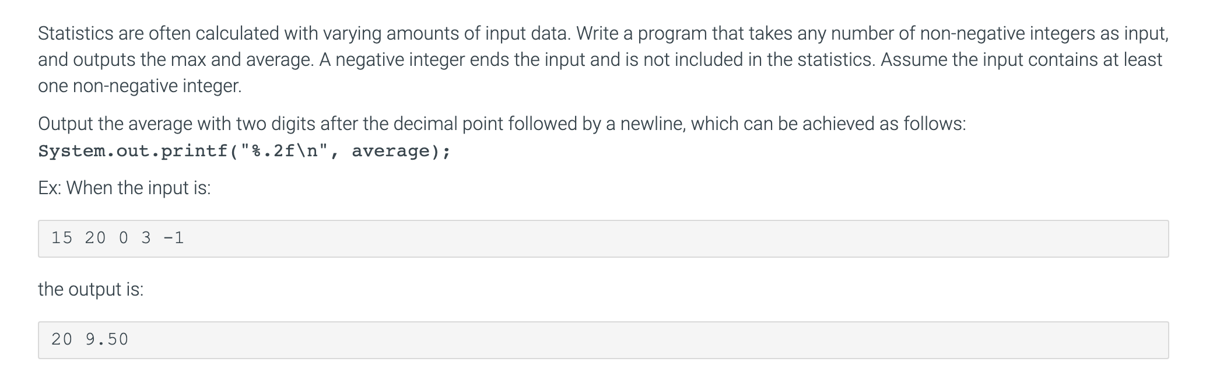
Task: Click the '20' value in the sample output box
Action: (x=62, y=339)
